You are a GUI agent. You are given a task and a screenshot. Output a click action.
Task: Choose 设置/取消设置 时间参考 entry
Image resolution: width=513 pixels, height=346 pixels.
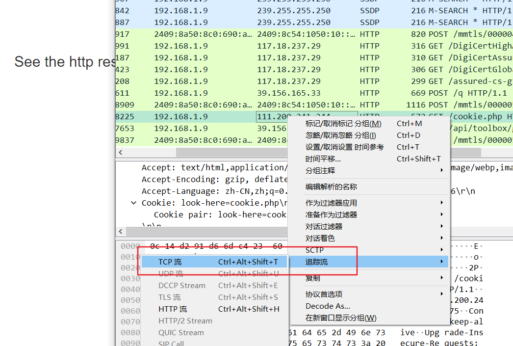(x=344, y=147)
